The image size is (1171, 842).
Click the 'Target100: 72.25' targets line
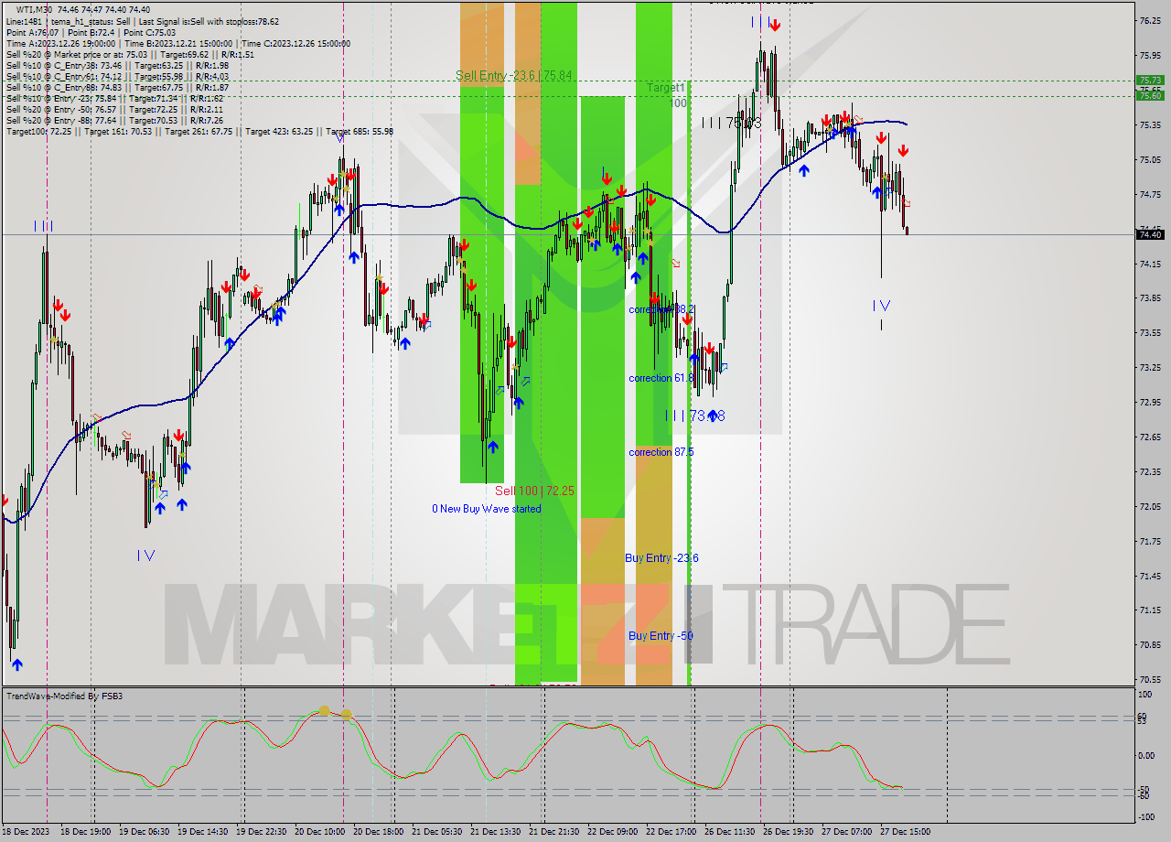coord(199,132)
